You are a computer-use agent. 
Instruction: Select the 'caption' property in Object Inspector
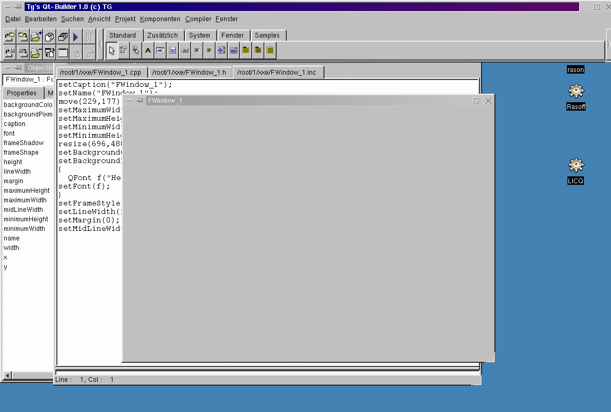(14, 124)
